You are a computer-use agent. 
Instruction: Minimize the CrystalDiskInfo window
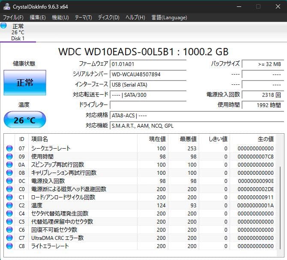point(239,6)
